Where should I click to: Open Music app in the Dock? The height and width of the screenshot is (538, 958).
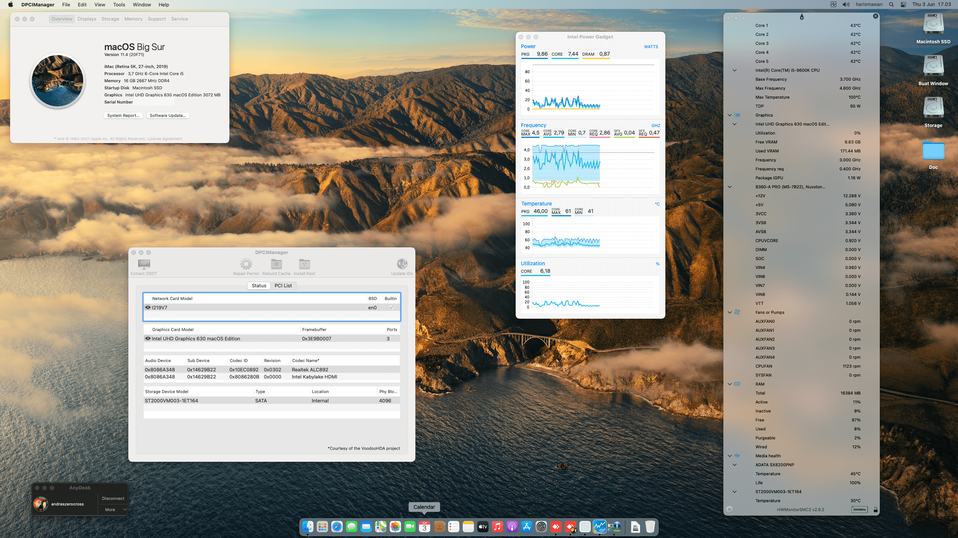point(497,527)
